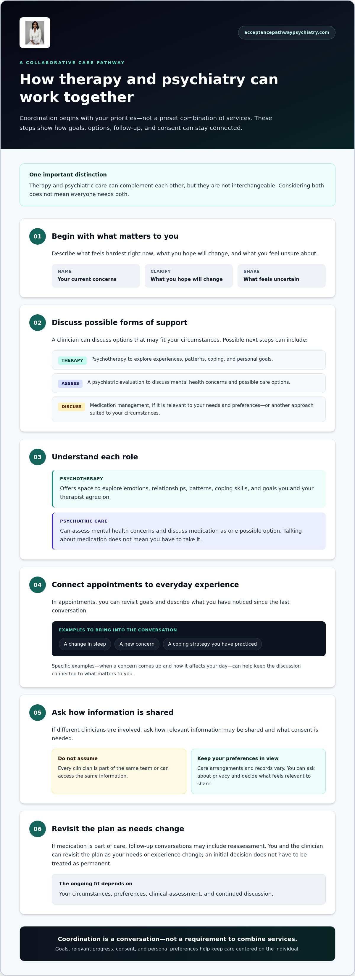This screenshot has height=976, width=355.
Task: Click the "A new concern" chip
Action: [137, 644]
